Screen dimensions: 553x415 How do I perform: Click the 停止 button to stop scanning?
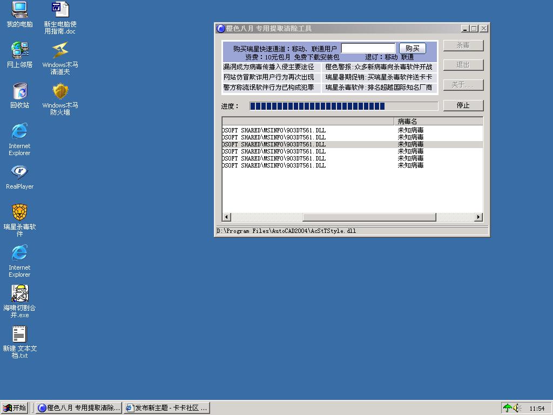click(463, 105)
